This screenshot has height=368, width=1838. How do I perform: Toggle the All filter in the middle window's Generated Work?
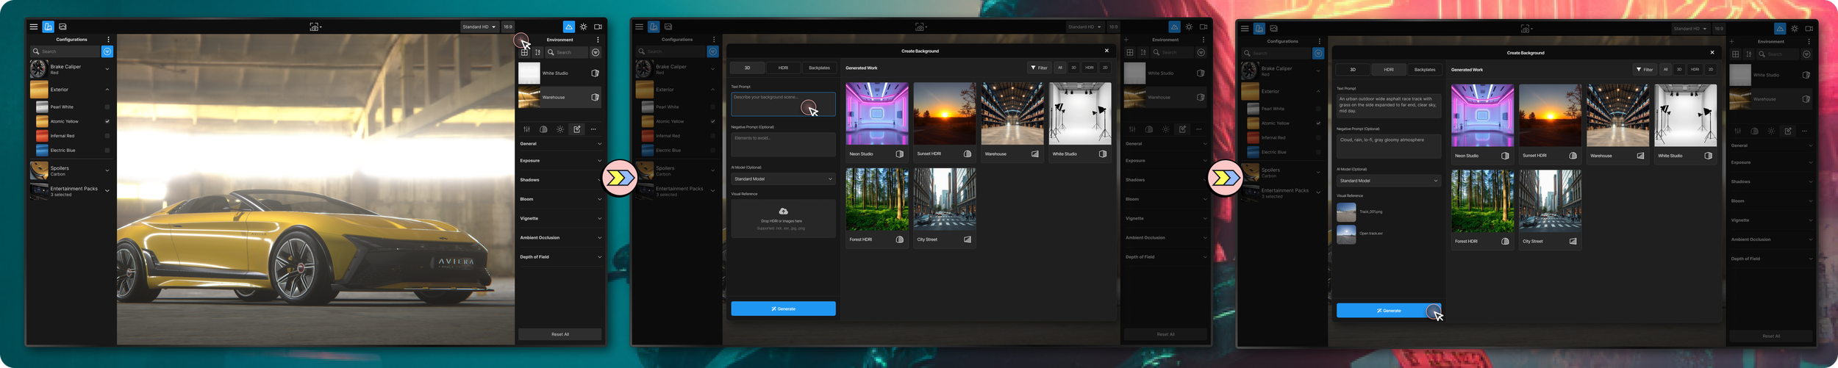[1060, 68]
